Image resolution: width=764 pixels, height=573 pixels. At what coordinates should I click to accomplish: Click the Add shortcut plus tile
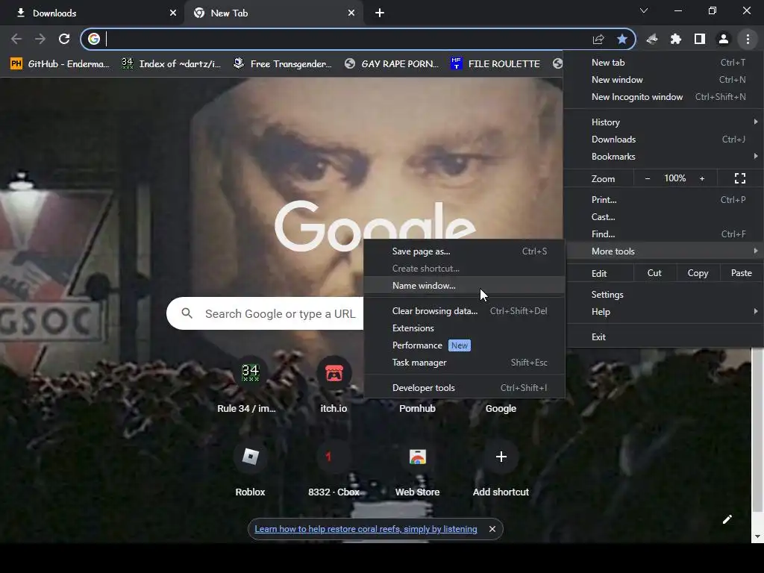tap(501, 469)
